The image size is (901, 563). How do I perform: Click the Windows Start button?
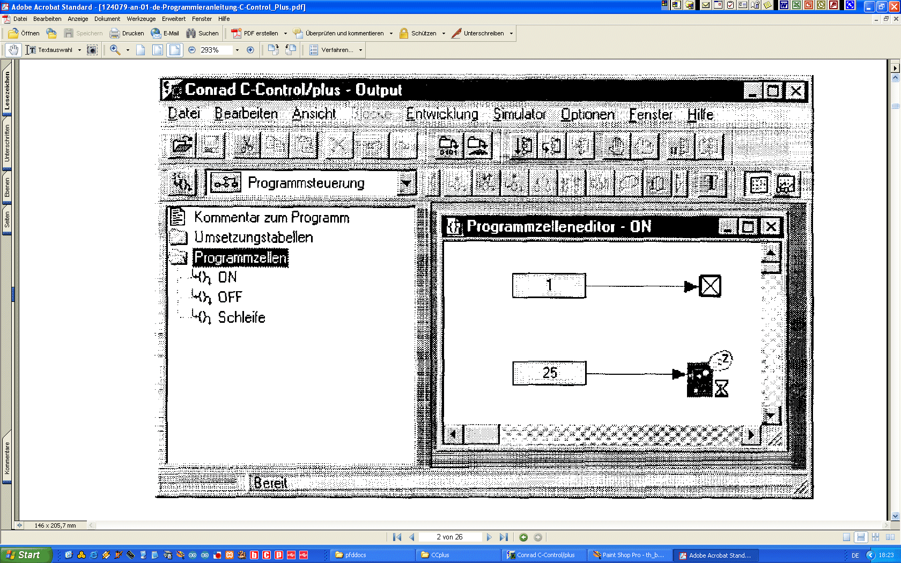pyautogui.click(x=26, y=555)
